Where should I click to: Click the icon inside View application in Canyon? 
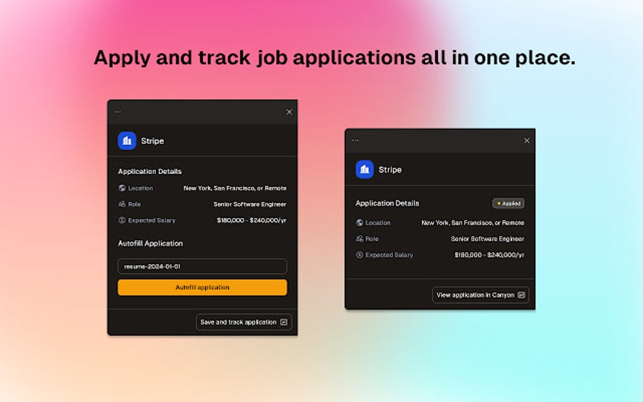point(521,295)
